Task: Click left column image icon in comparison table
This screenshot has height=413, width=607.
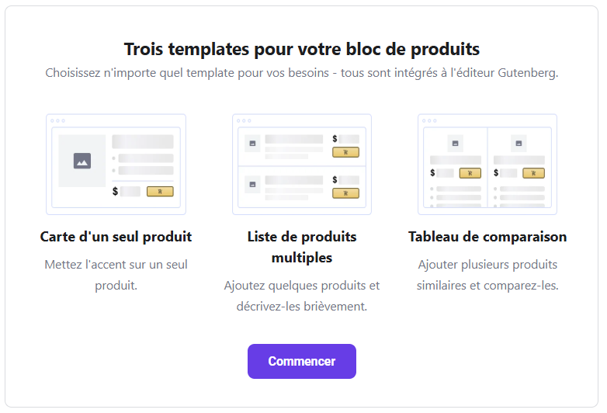Action: pyautogui.click(x=456, y=143)
